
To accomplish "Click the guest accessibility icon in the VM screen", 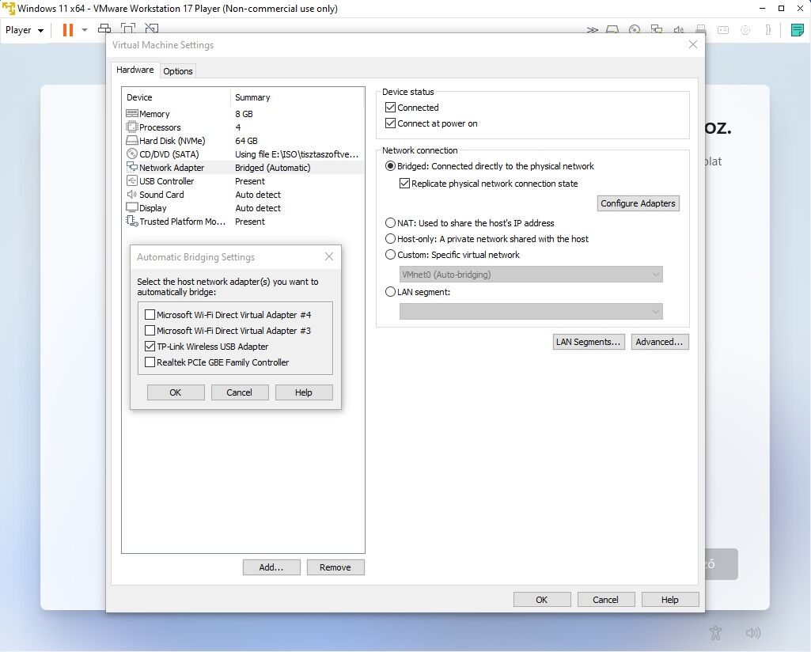I will pos(716,633).
